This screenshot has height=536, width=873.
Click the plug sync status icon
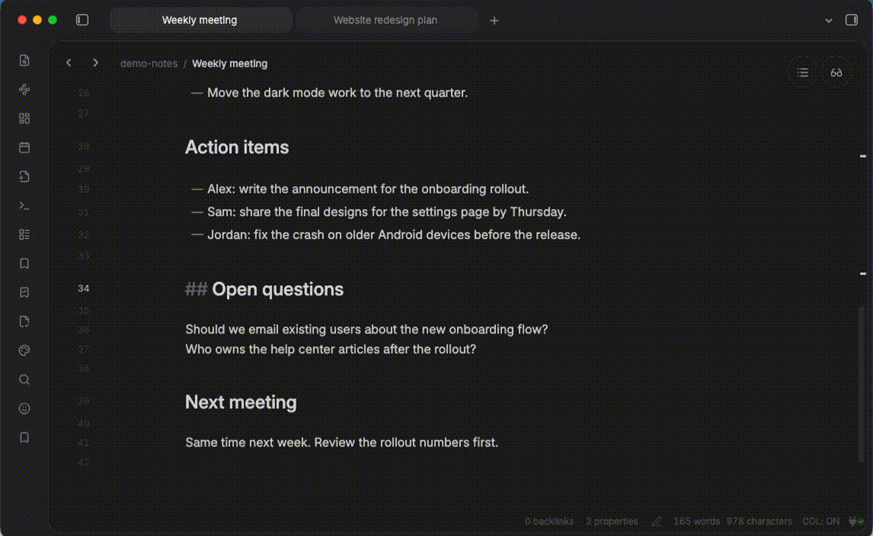[855, 521]
